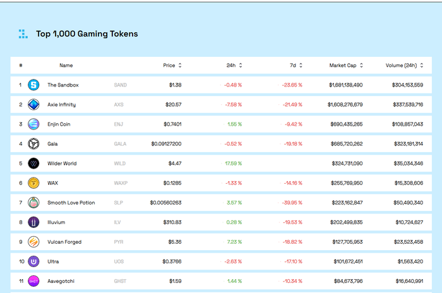Image resolution: width=442 pixels, height=293 pixels.
Task: Open the Vulcan Forged name link
Action: click(64, 242)
